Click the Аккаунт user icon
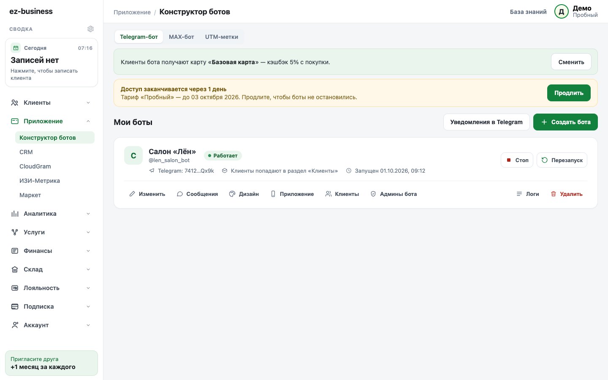This screenshot has height=380, width=608. click(x=15, y=325)
